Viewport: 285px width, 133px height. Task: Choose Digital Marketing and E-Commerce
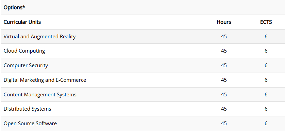(45, 80)
